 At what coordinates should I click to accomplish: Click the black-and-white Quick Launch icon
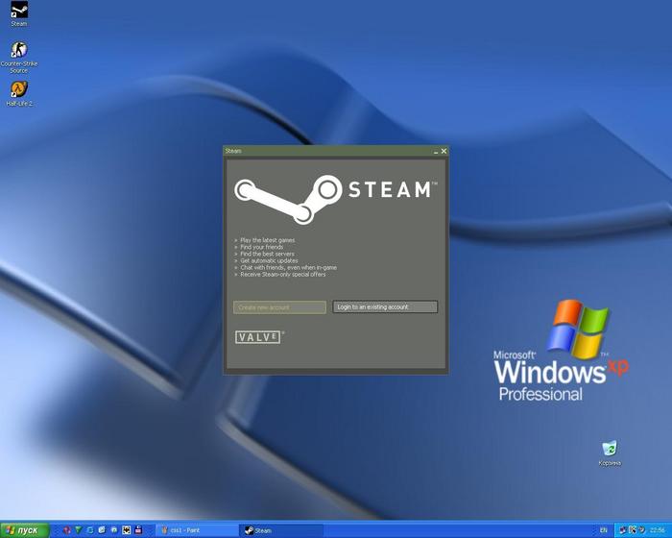pos(126,530)
